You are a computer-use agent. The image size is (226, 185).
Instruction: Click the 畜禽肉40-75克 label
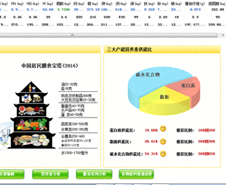click(73, 106)
